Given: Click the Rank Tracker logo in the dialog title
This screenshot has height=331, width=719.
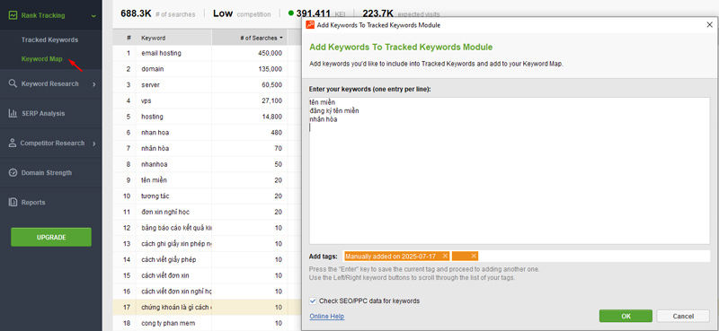Looking at the screenshot, I should (310, 25).
